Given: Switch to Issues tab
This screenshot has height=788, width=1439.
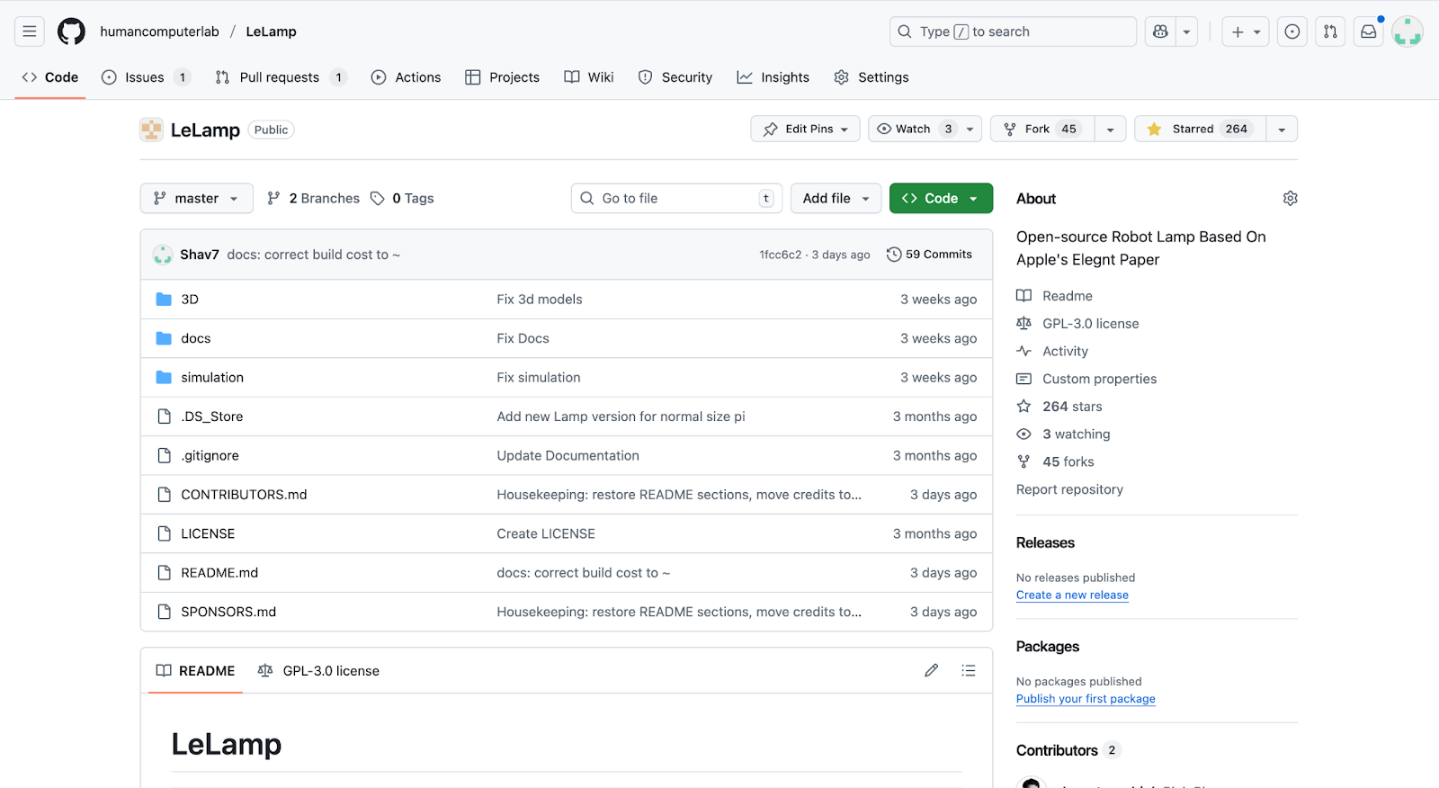Looking at the screenshot, I should (x=146, y=77).
